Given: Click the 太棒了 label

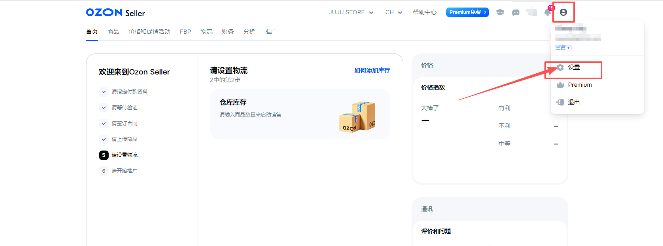Looking at the screenshot, I should coord(430,108).
